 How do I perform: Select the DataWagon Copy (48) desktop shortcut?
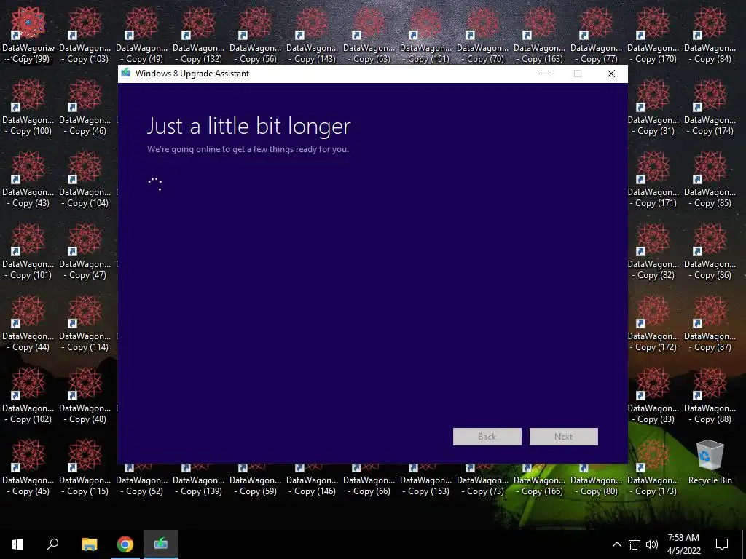coord(85,396)
